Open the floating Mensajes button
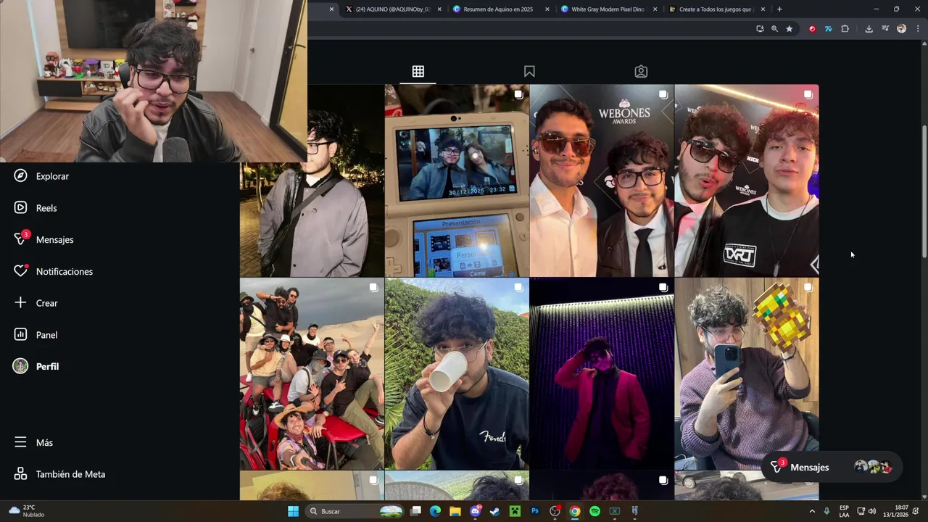This screenshot has width=928, height=522. (832, 468)
